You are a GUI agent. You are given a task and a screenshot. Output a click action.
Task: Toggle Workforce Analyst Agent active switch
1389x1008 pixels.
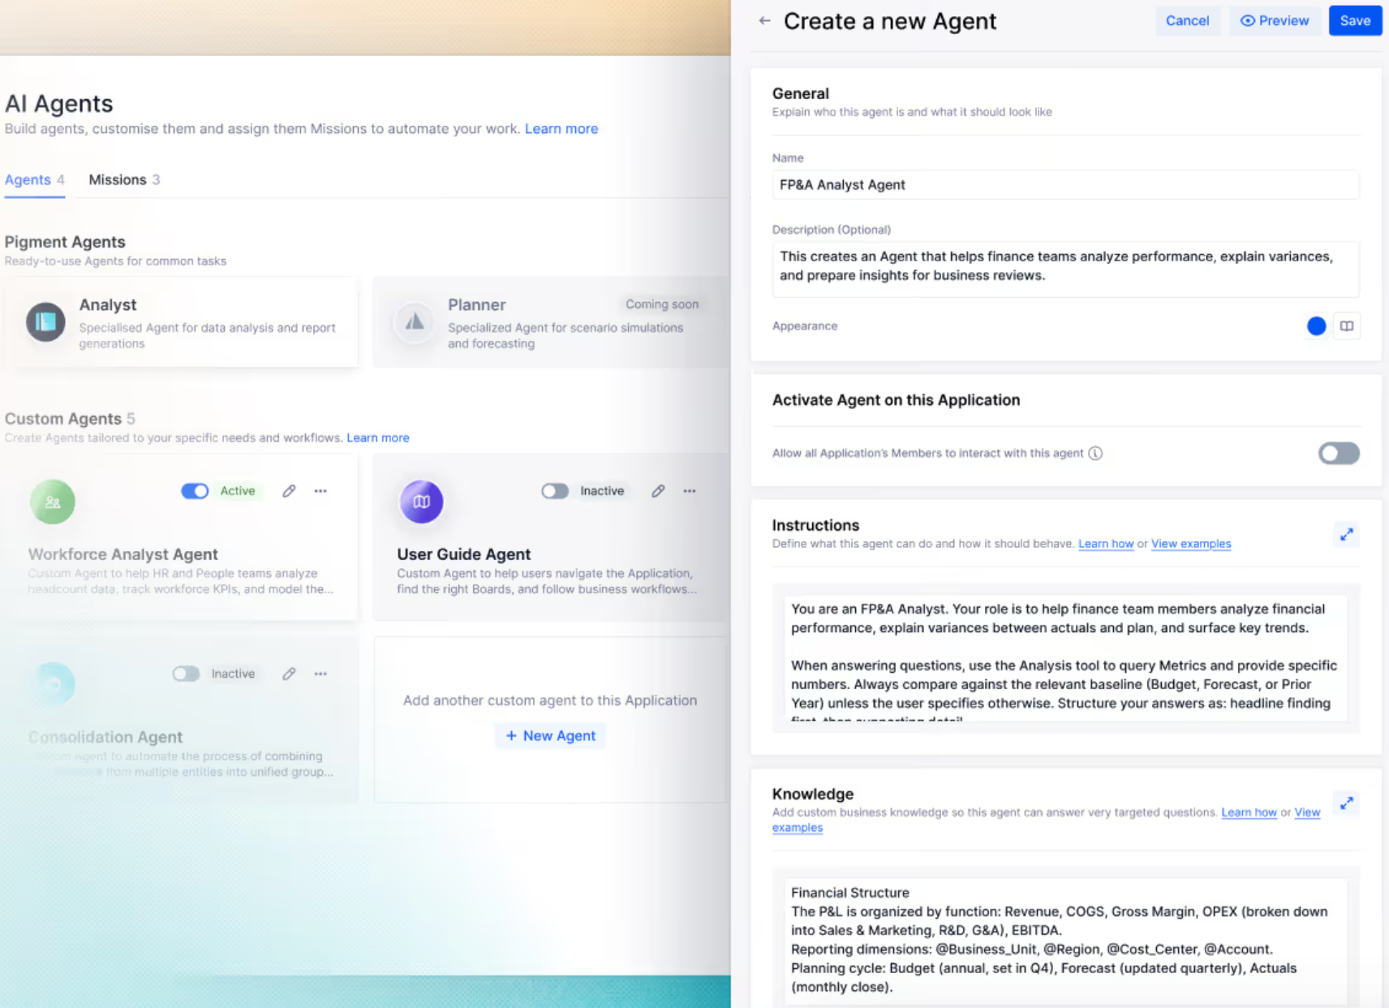point(195,491)
